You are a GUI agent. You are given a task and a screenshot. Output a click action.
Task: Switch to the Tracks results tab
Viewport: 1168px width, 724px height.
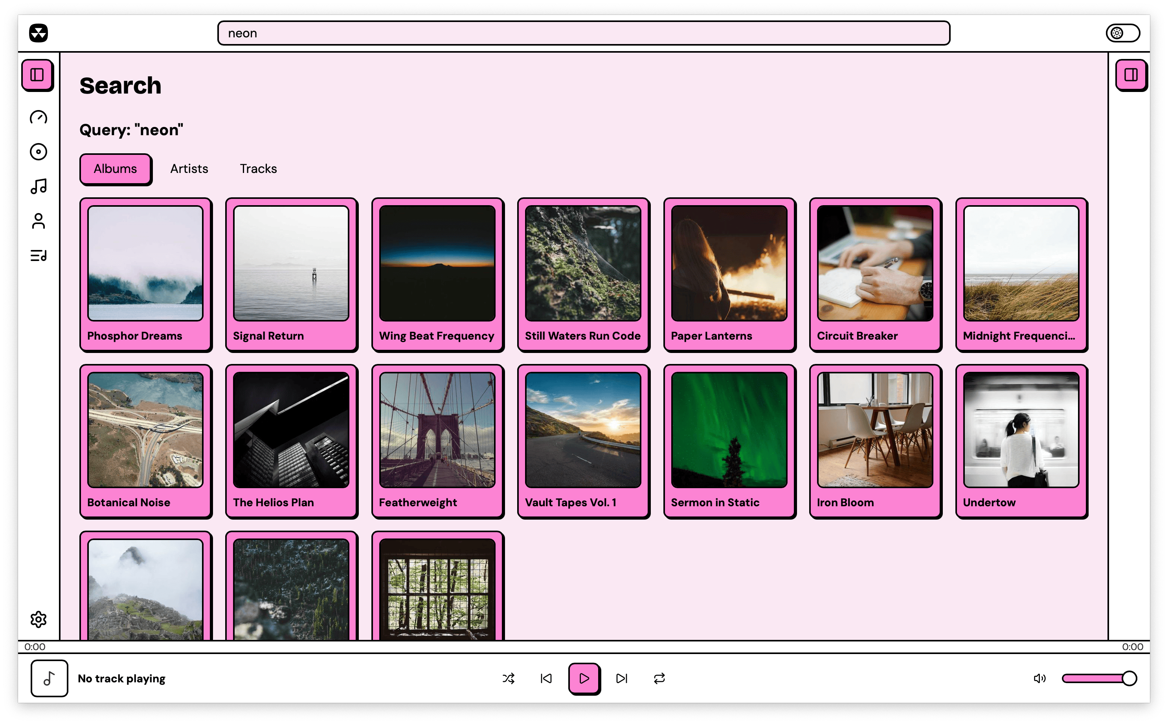point(259,169)
